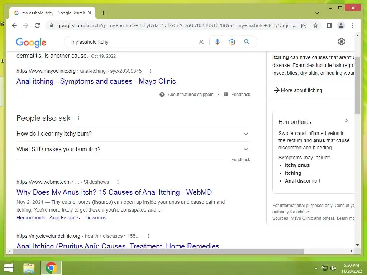Go to the Google homepage logo
Viewport: 367px width, 275px height.
pos(31,42)
